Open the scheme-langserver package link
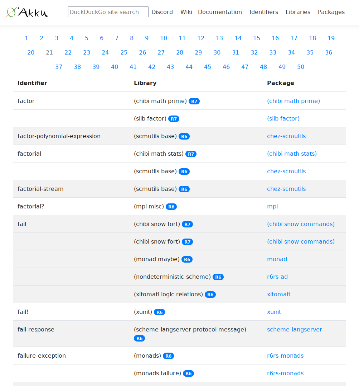This screenshot has width=359, height=386. click(294, 329)
